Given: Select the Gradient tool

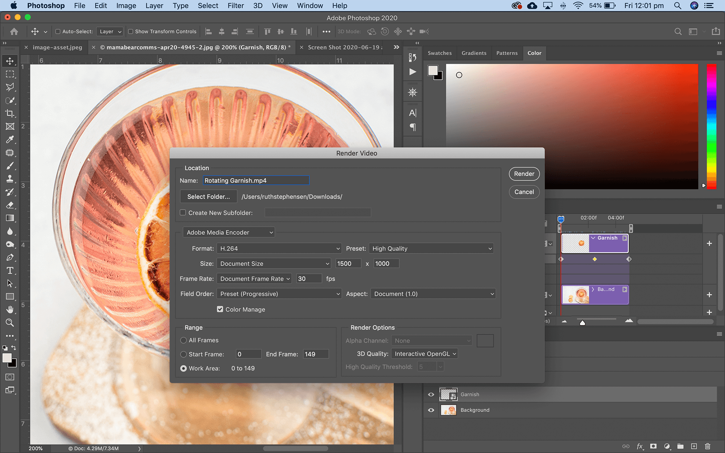Looking at the screenshot, I should pos(10,218).
